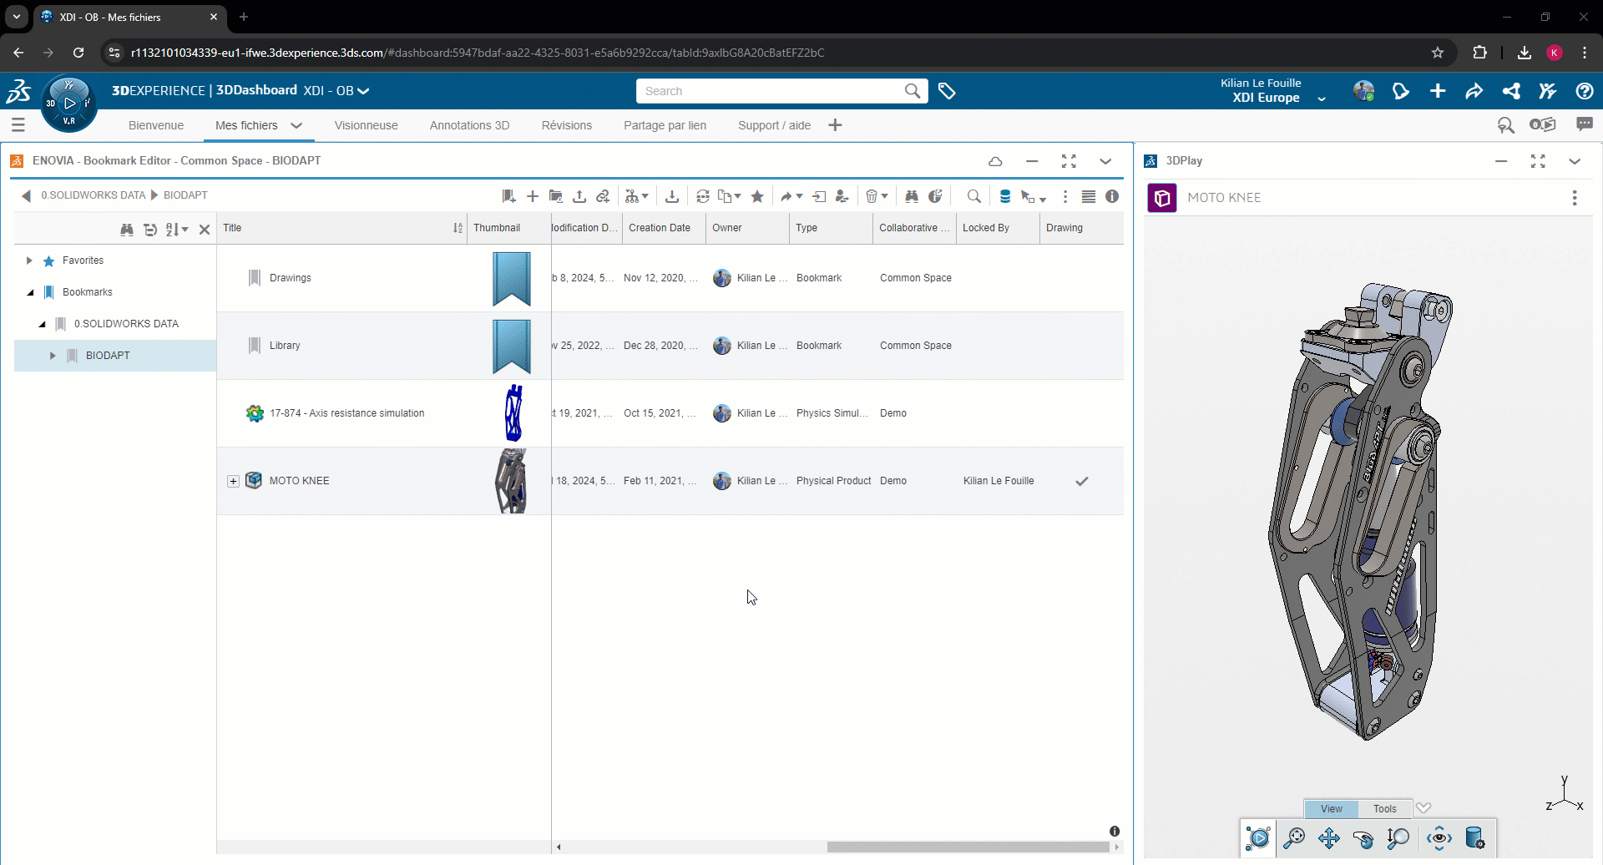Toggle full screen on the ENOVIA widget
1603x865 pixels.
(1070, 161)
